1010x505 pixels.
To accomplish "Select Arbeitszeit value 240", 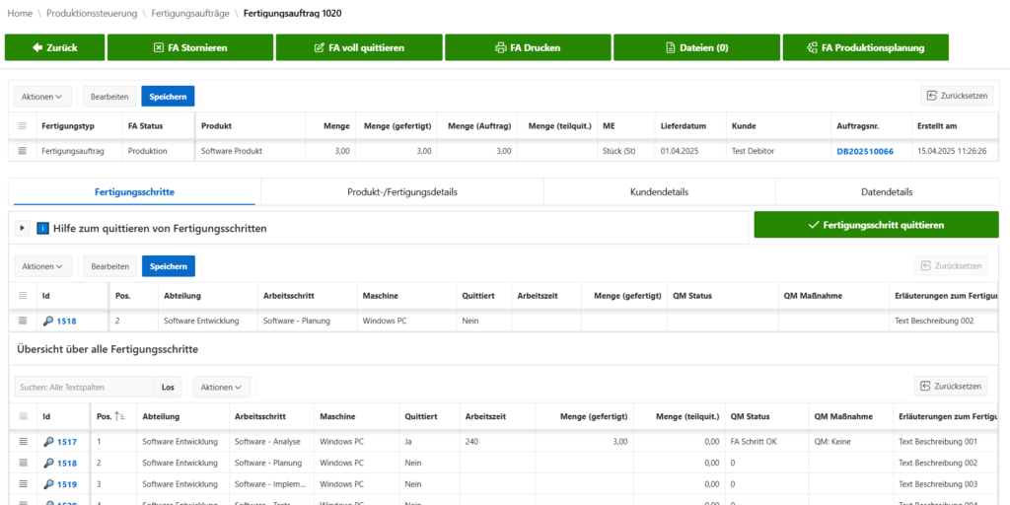I will pyautogui.click(x=497, y=442).
